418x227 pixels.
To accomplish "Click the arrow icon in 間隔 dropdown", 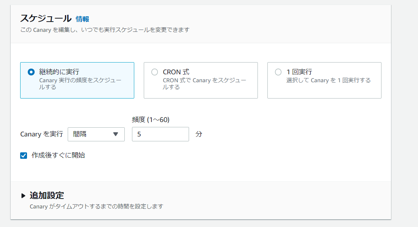I will pos(116,134).
